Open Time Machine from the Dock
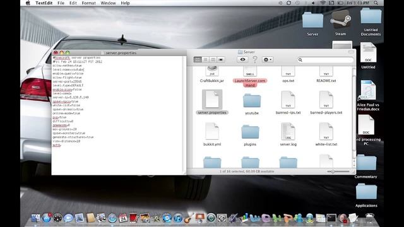This screenshot has height=227, width=404. [x=211, y=218]
